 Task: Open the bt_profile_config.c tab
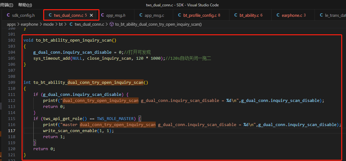coord(201,15)
